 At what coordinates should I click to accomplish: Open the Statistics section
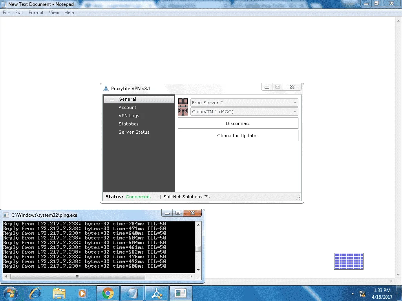coord(128,123)
